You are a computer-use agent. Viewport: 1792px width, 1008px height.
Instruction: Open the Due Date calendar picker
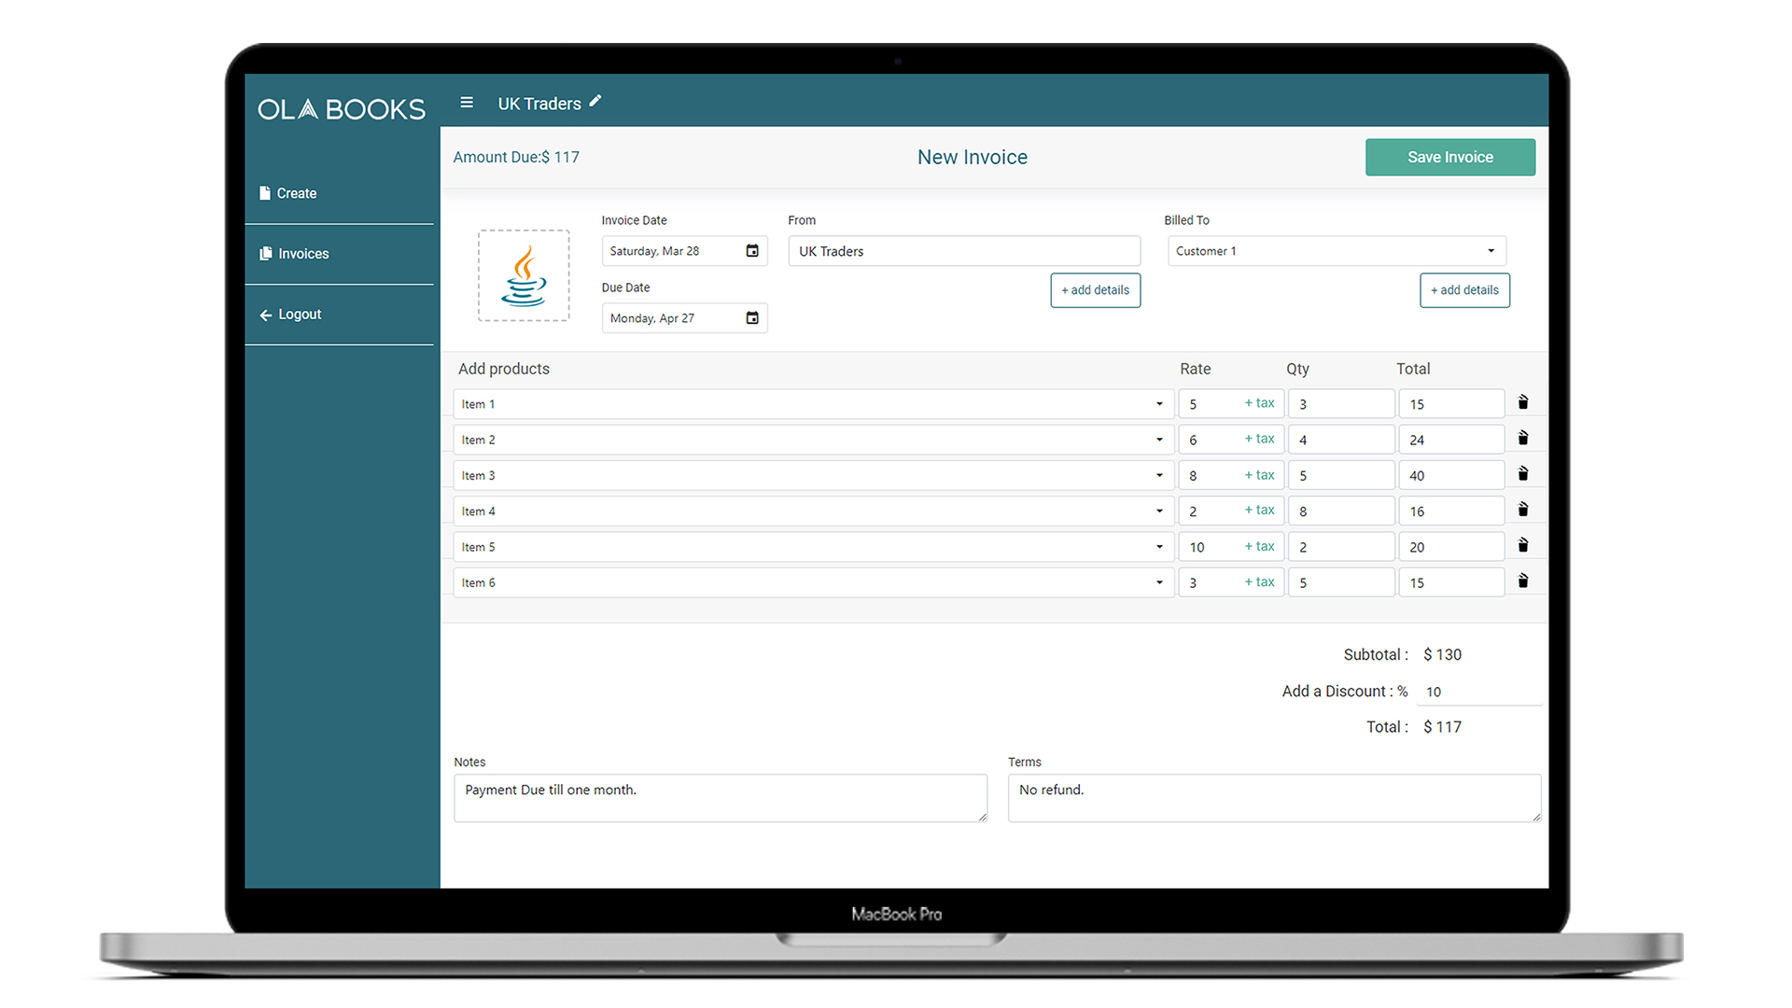752,318
